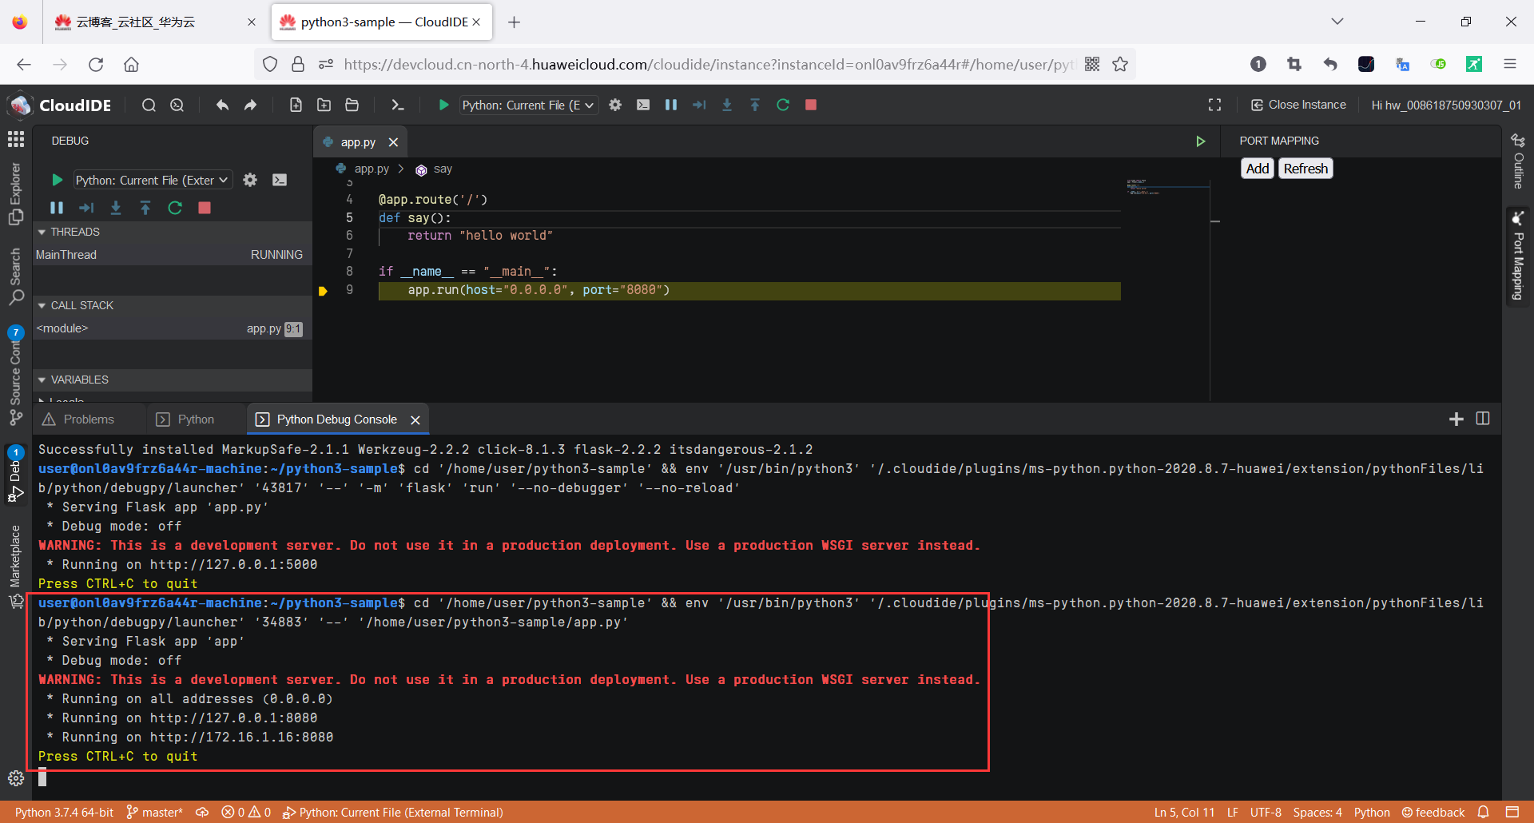Open launch configuration gear in top toolbar
The image size is (1534, 823).
[x=615, y=105]
